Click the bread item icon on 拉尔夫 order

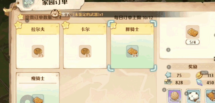[38, 51]
